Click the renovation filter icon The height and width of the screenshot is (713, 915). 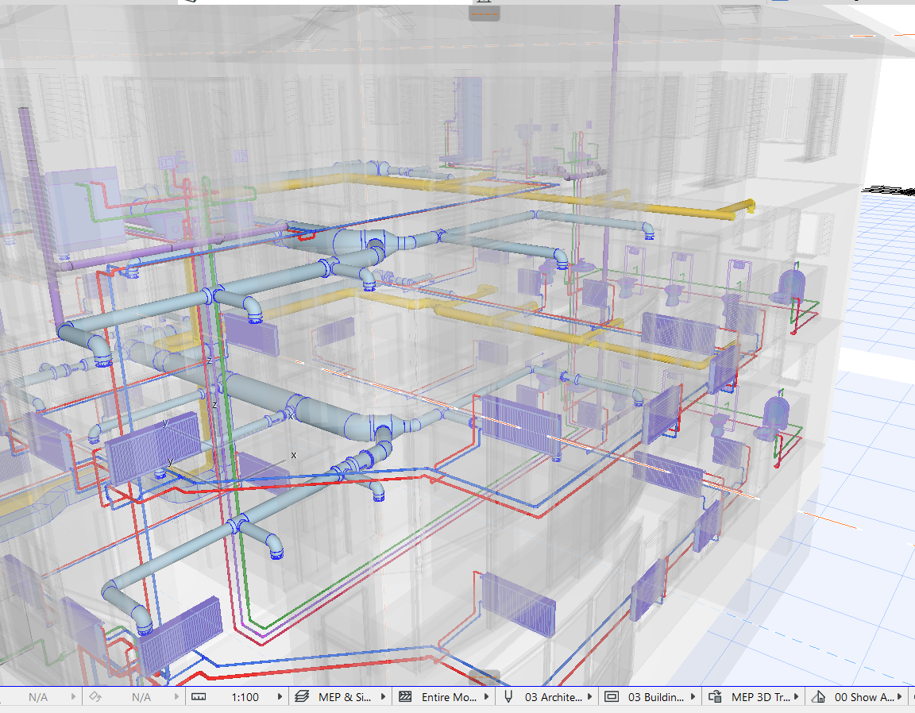click(x=818, y=696)
